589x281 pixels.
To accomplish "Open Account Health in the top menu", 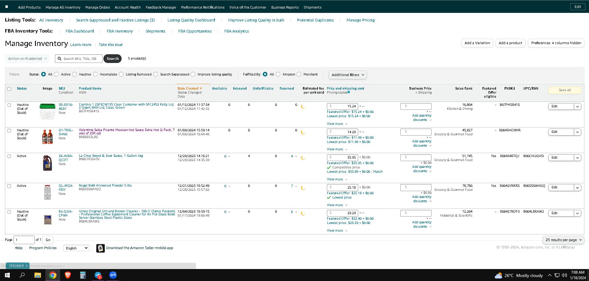I will (128, 7).
